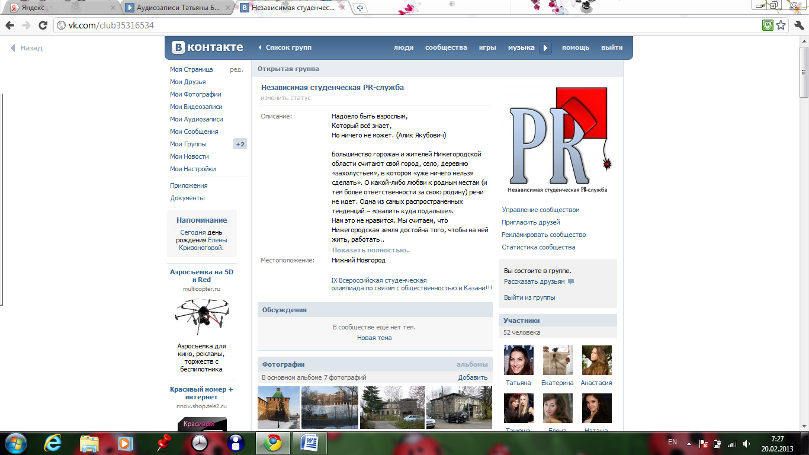Click the clock app icon in taskbar

coord(200,443)
